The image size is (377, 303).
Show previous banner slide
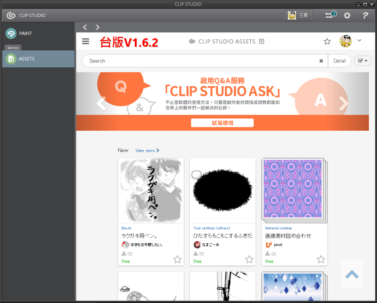(101, 104)
